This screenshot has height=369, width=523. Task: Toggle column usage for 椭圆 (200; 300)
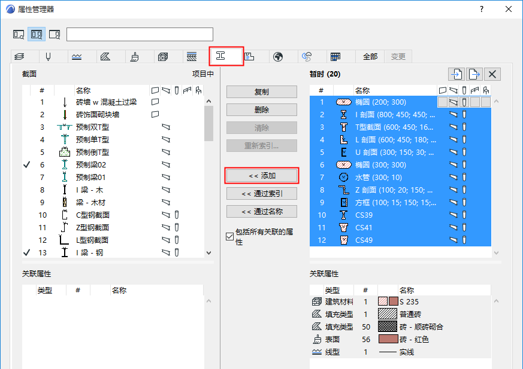(x=464, y=102)
